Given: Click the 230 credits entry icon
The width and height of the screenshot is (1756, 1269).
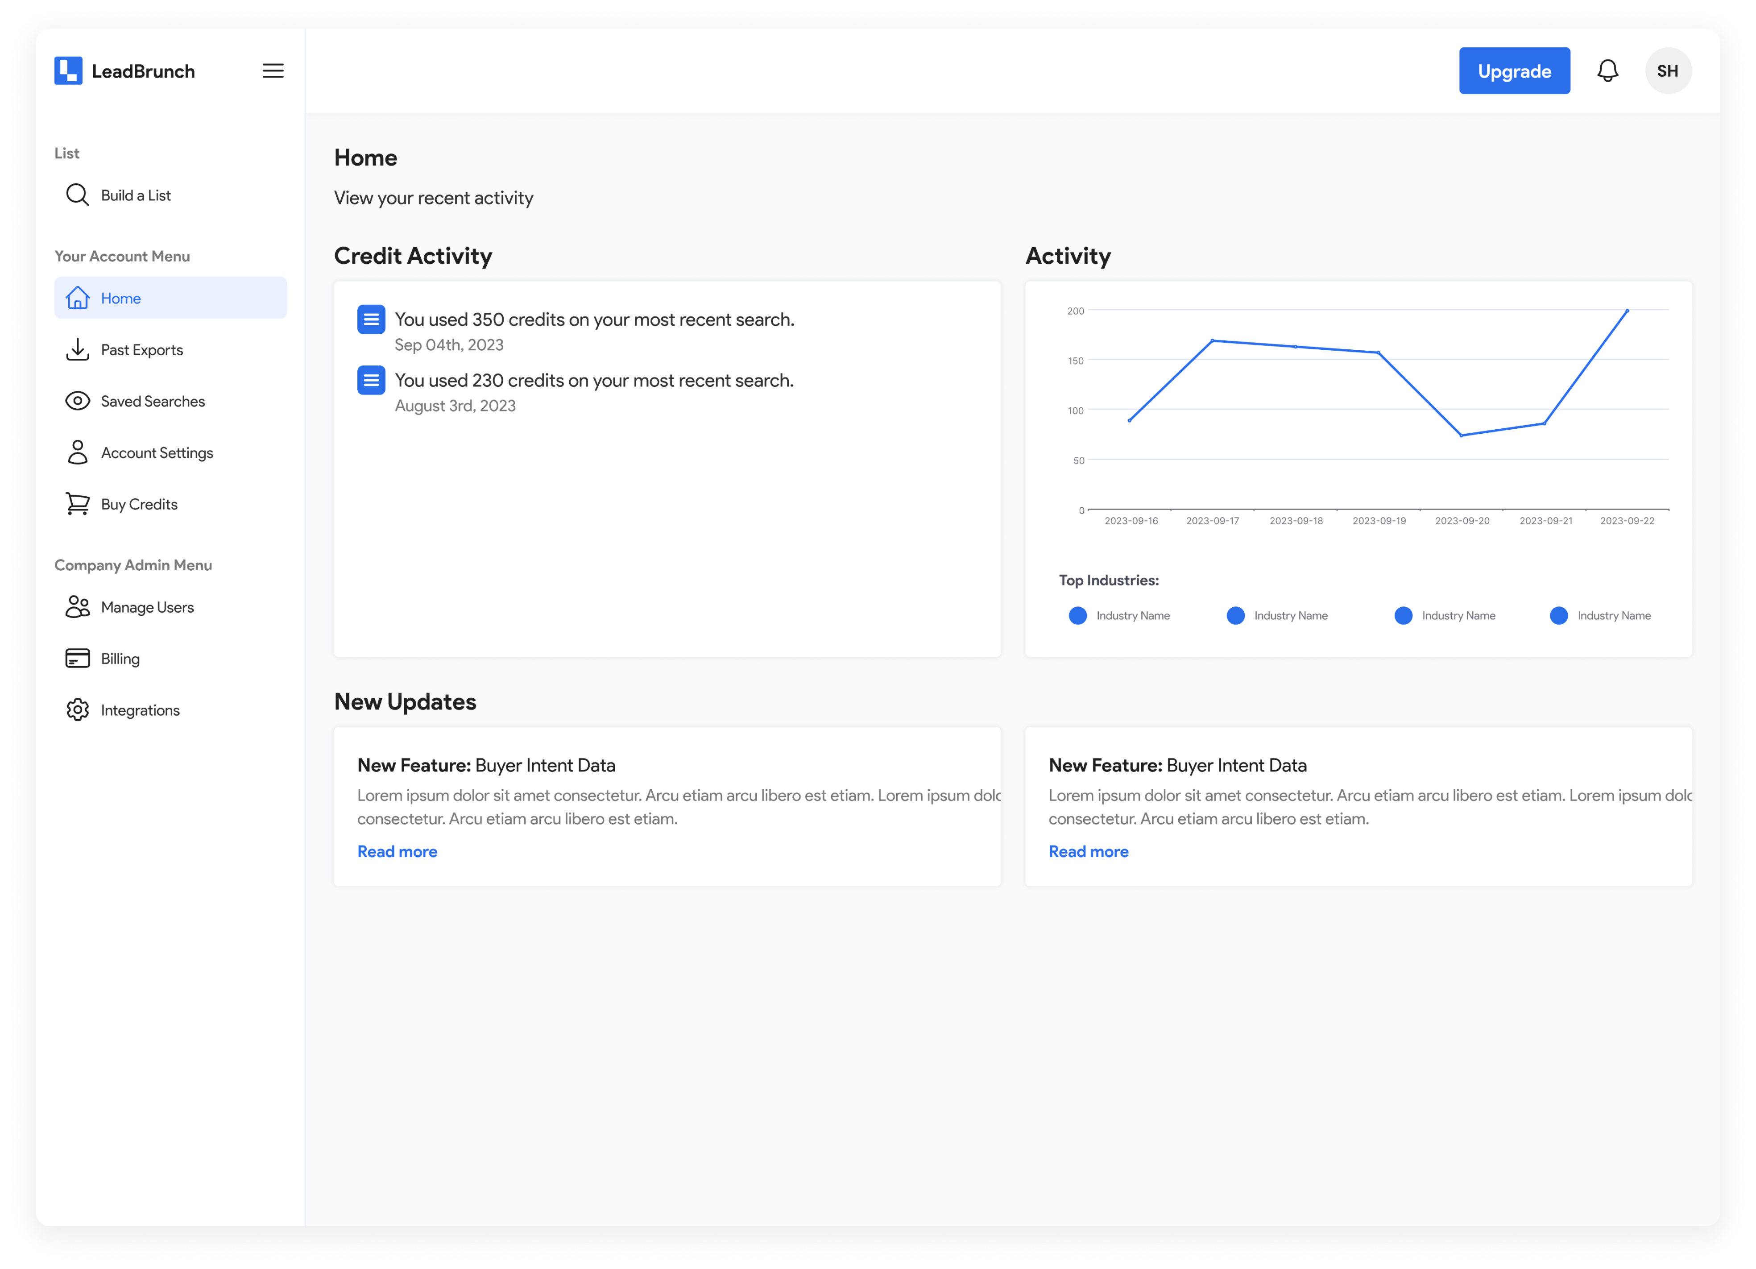Looking at the screenshot, I should (371, 380).
